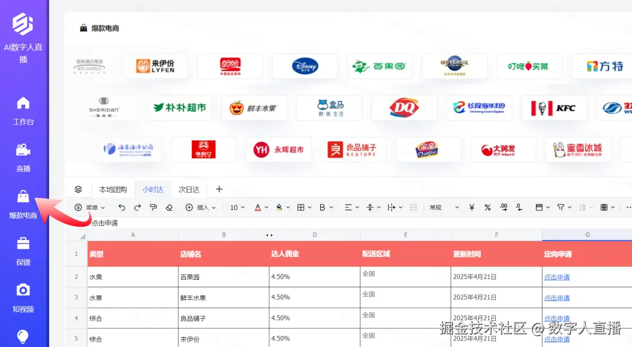Open the Disney brand card
The height and width of the screenshot is (347, 632).
(x=305, y=66)
